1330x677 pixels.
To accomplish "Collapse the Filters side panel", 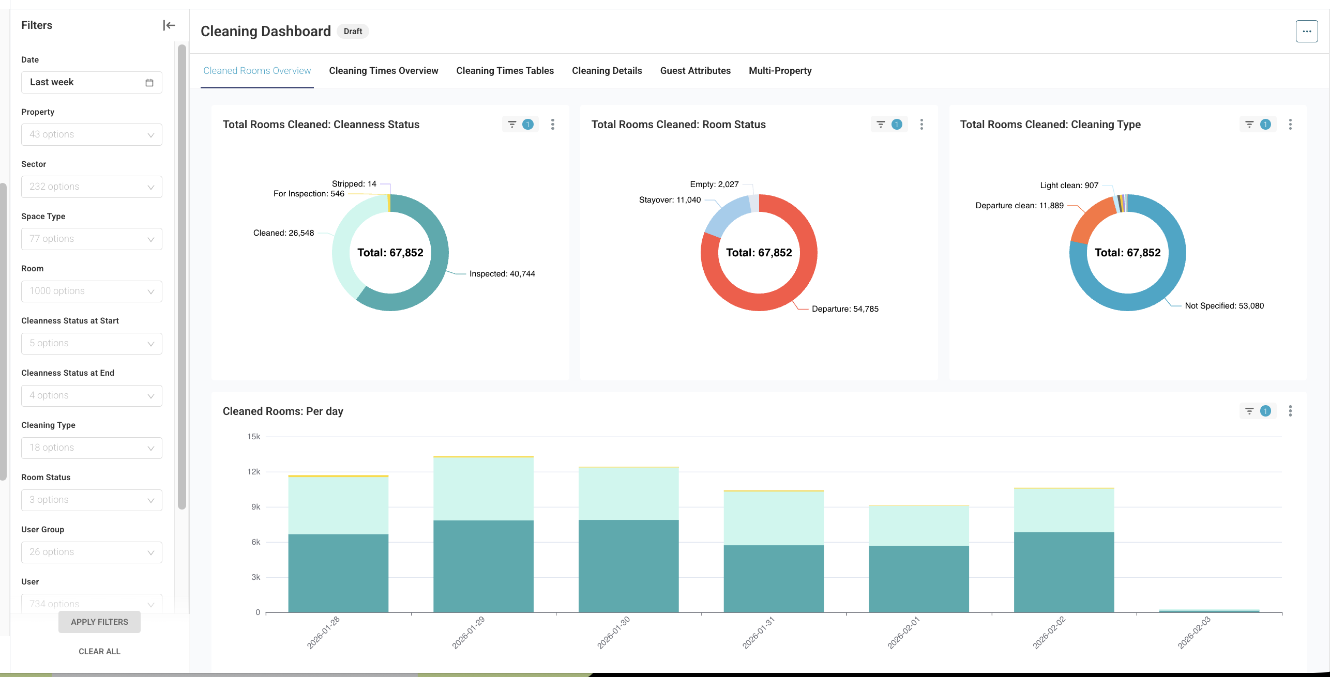I will coord(169,25).
